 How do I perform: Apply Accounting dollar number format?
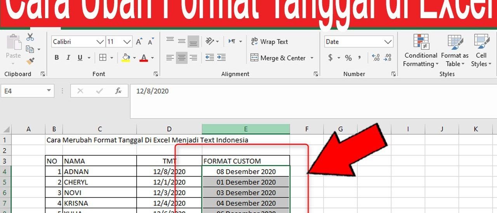(330, 58)
